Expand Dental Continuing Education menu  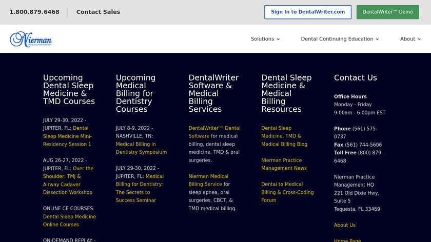[340, 39]
